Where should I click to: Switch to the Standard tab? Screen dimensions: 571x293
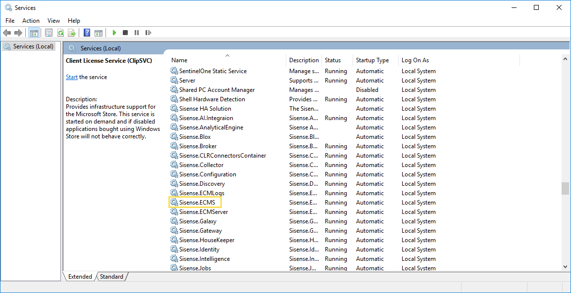pos(111,277)
